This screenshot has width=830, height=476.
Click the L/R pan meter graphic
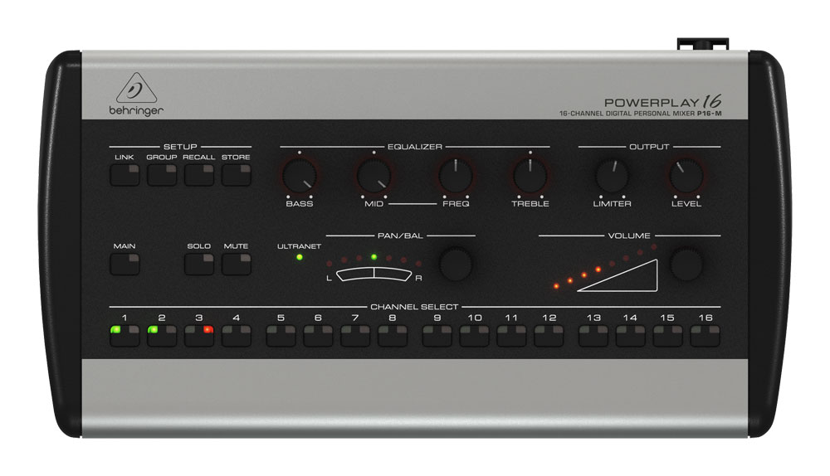tap(373, 274)
